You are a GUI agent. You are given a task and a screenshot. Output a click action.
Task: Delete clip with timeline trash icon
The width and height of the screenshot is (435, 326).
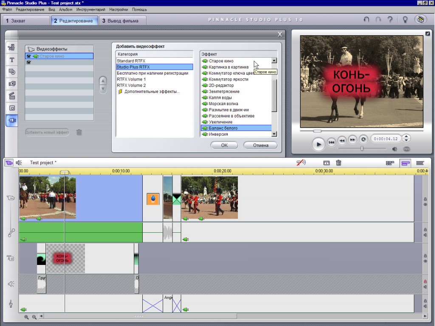click(339, 163)
